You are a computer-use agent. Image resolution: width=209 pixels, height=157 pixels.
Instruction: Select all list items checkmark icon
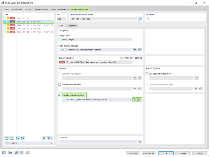coord(18,138)
